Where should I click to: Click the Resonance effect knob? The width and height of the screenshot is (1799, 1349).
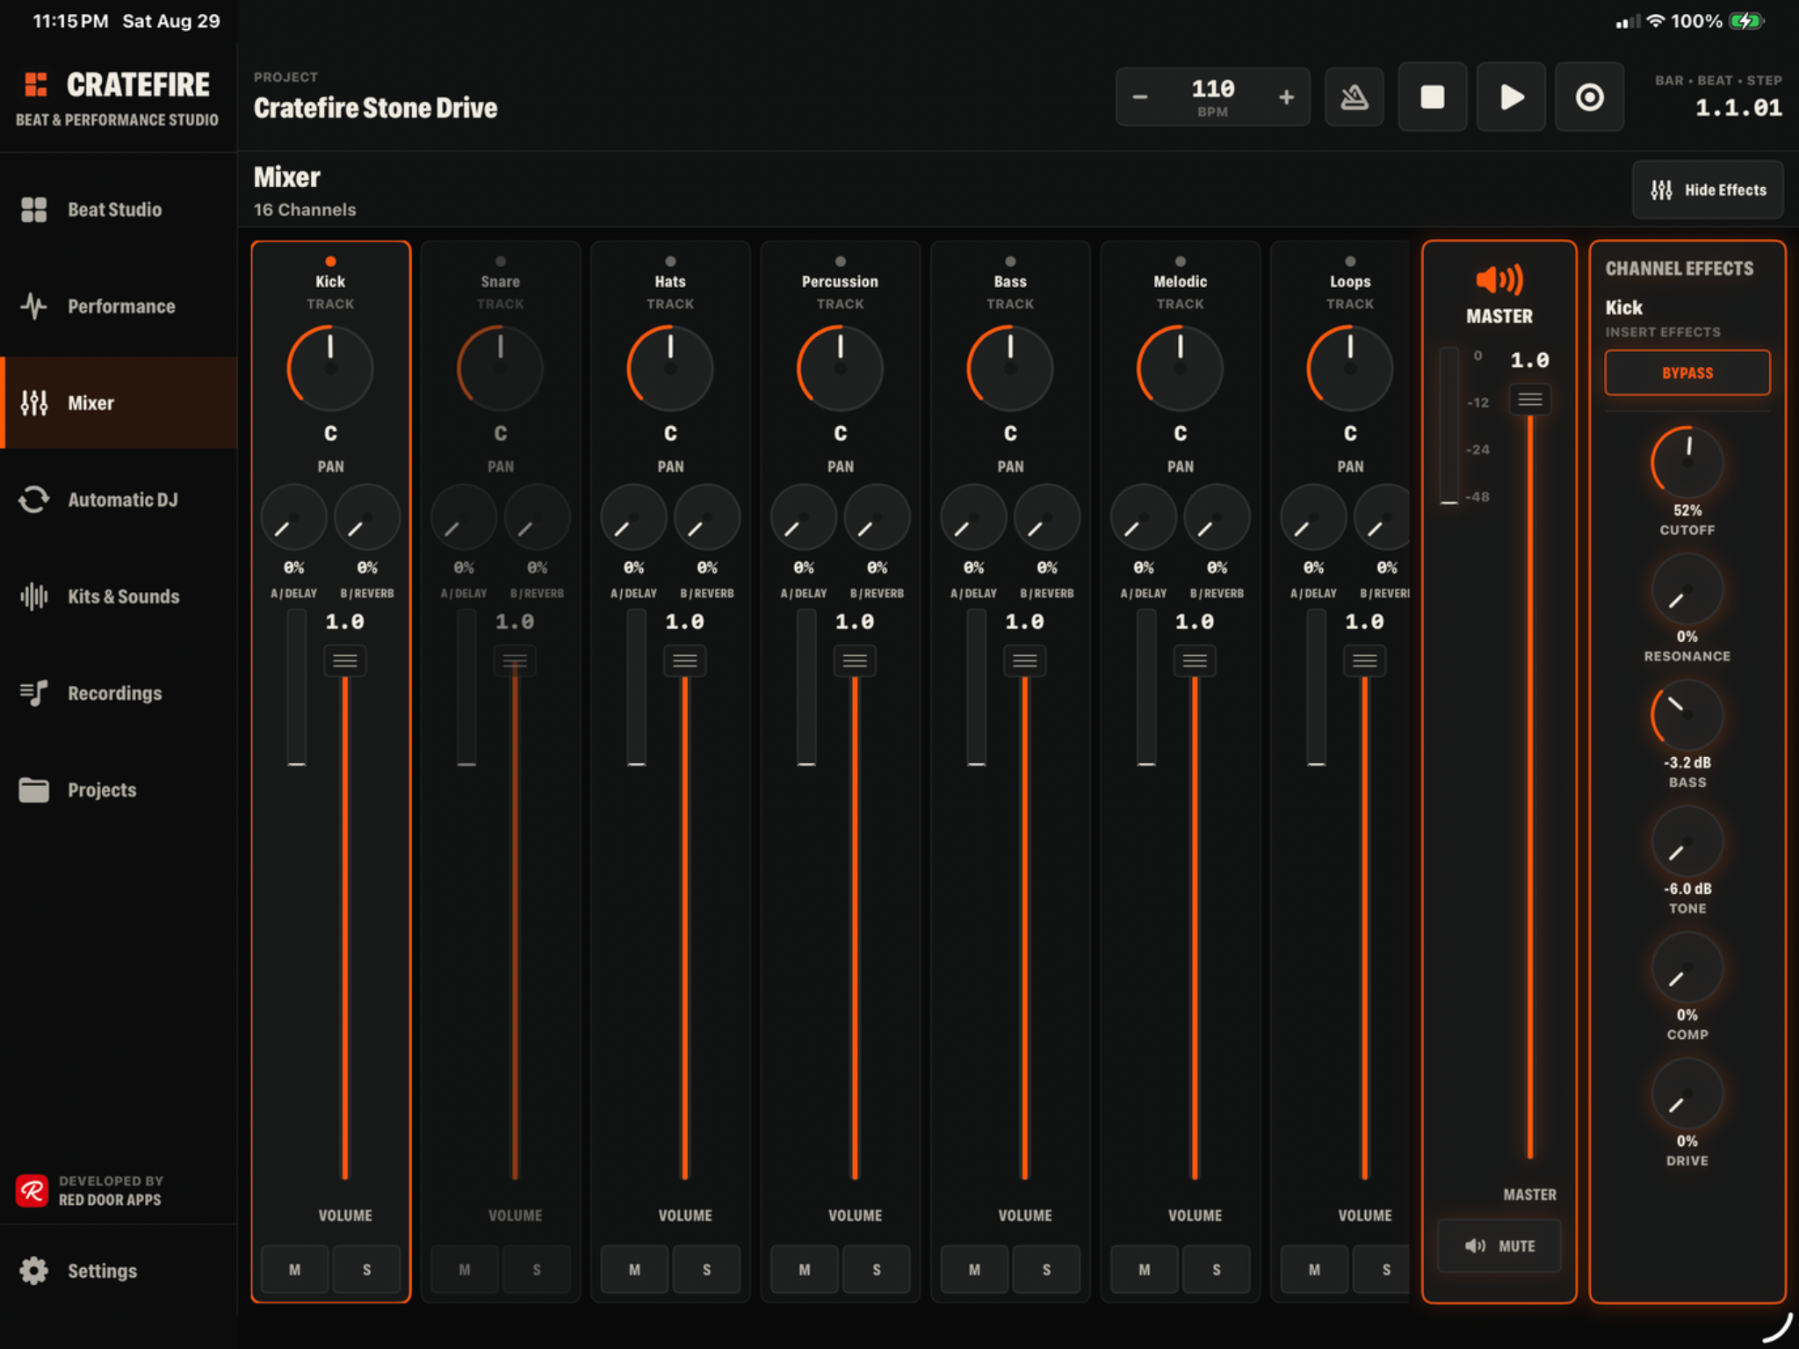[x=1687, y=588]
